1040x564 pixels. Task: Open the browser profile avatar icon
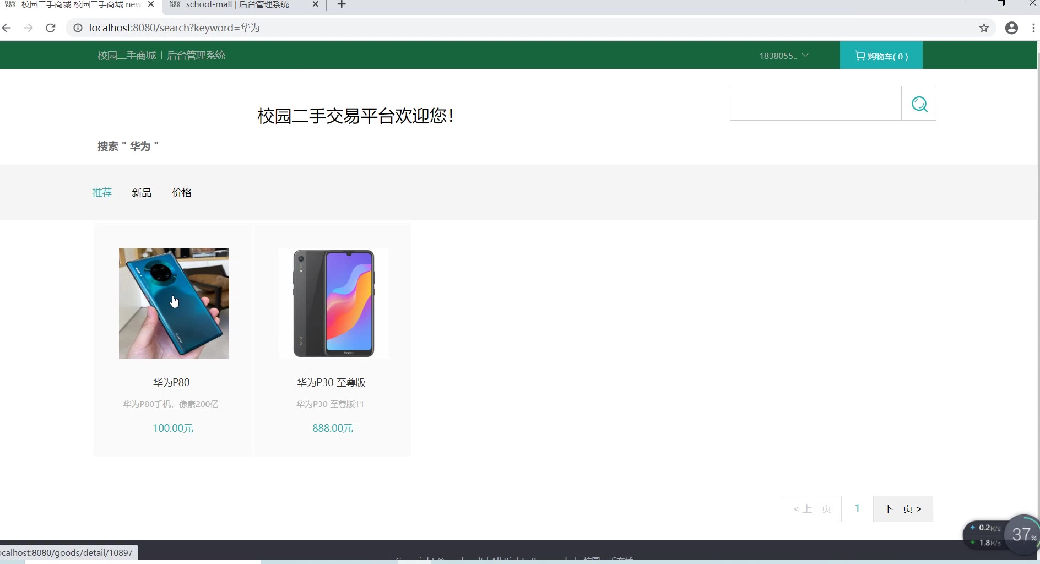[1011, 28]
